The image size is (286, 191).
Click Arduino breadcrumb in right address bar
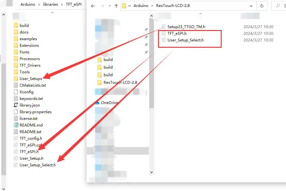141,6
